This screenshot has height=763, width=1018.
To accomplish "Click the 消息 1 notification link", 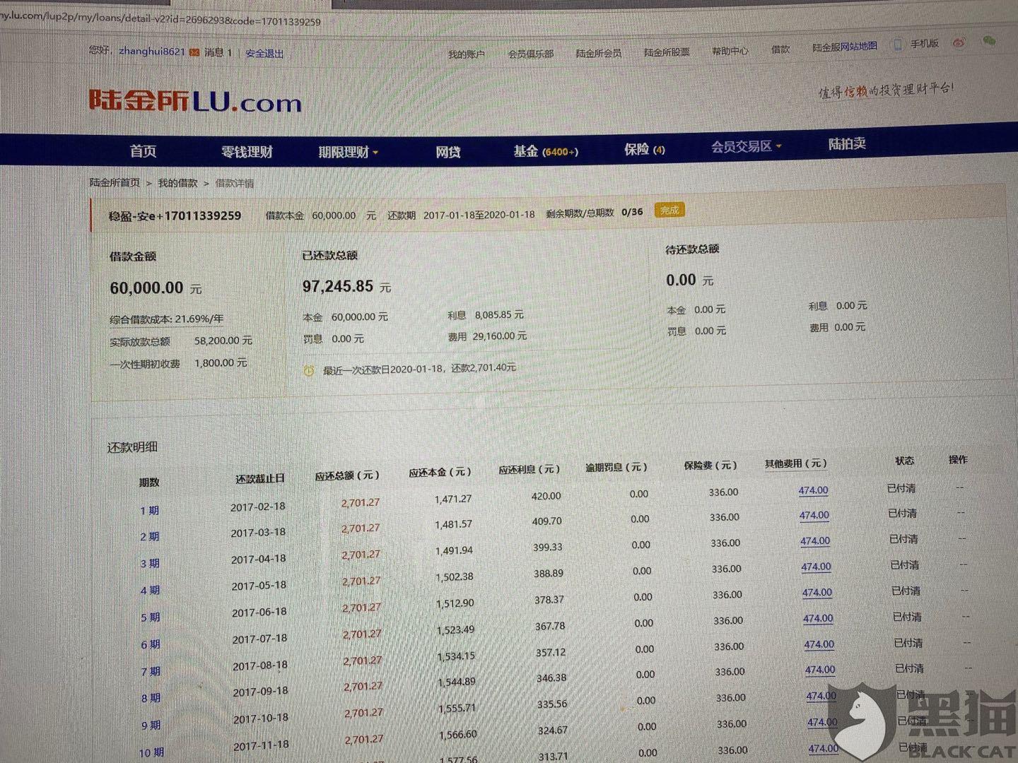I will click(x=218, y=52).
